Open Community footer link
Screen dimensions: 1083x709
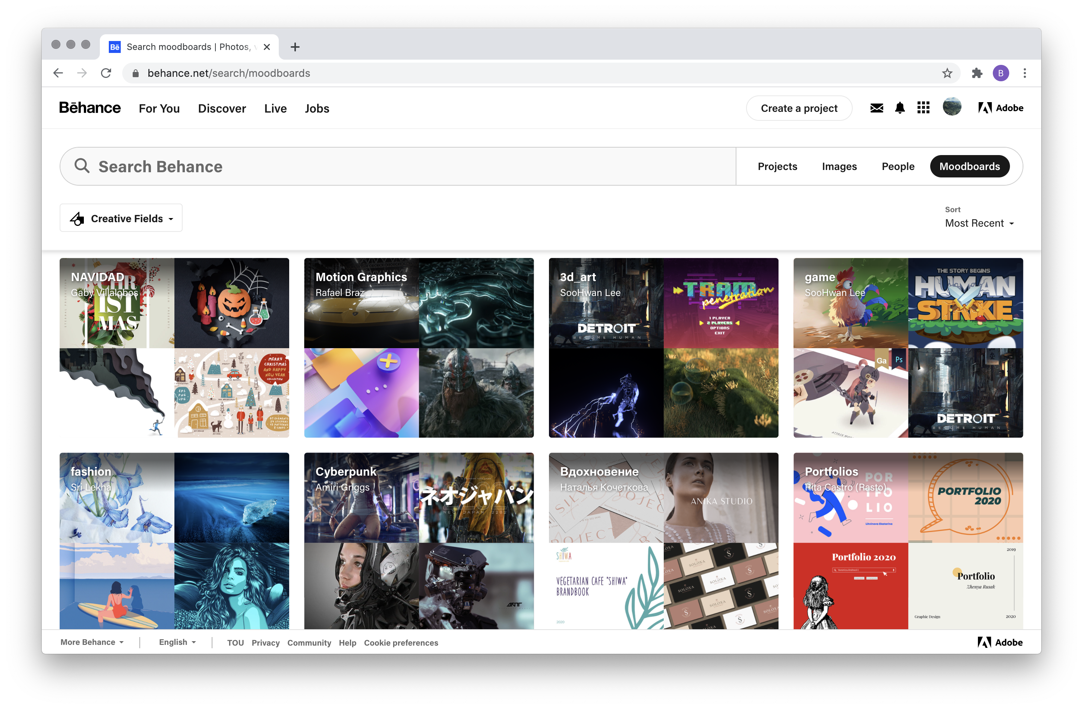[309, 643]
